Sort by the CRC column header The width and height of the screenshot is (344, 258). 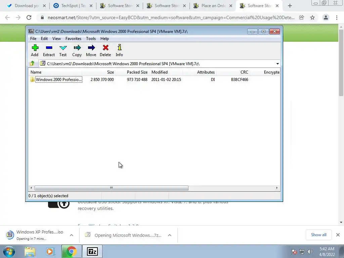pos(233,72)
